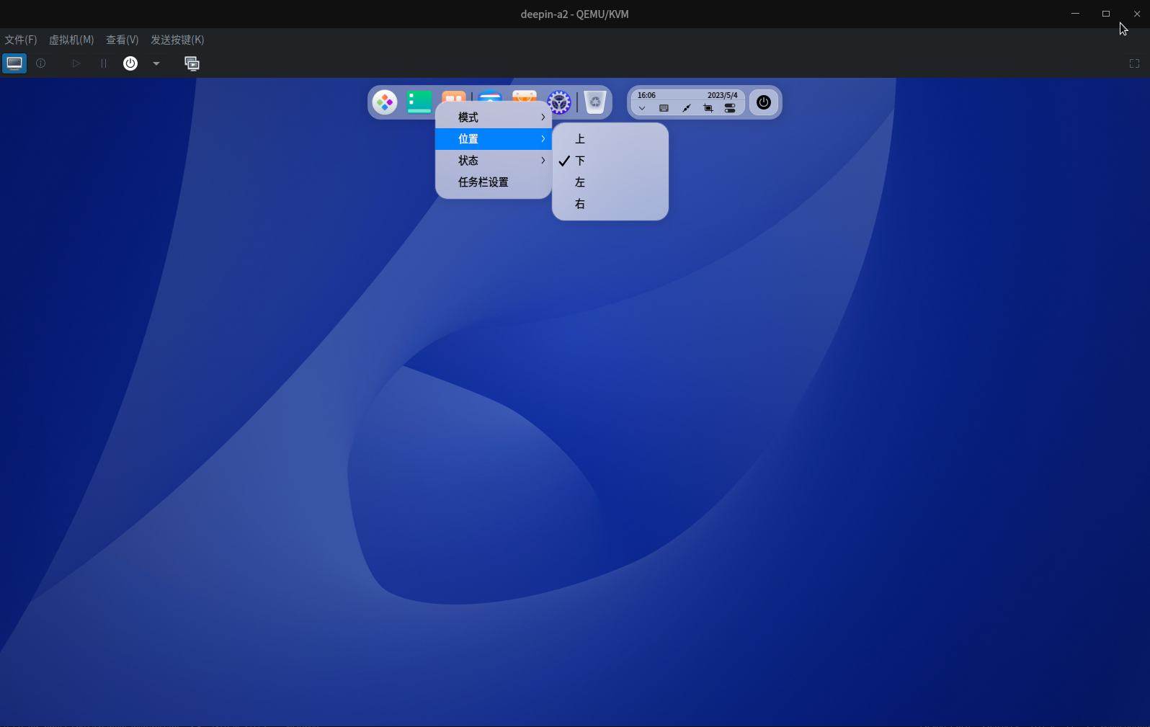
Task: Open the deepin launcher icon in dock
Action: (385, 102)
